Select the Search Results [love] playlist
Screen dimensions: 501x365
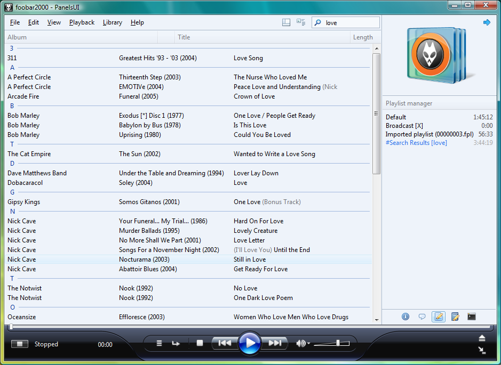(x=416, y=143)
